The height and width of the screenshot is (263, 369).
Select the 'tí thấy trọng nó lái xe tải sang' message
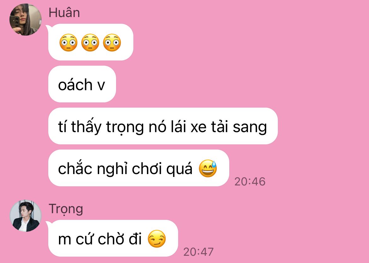163,126
